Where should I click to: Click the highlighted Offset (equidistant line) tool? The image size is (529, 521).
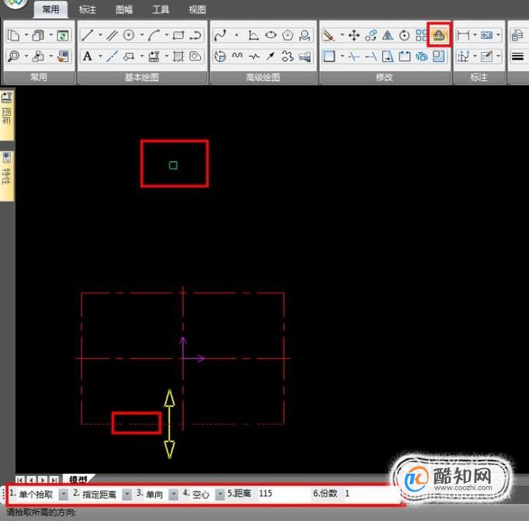tap(438, 35)
